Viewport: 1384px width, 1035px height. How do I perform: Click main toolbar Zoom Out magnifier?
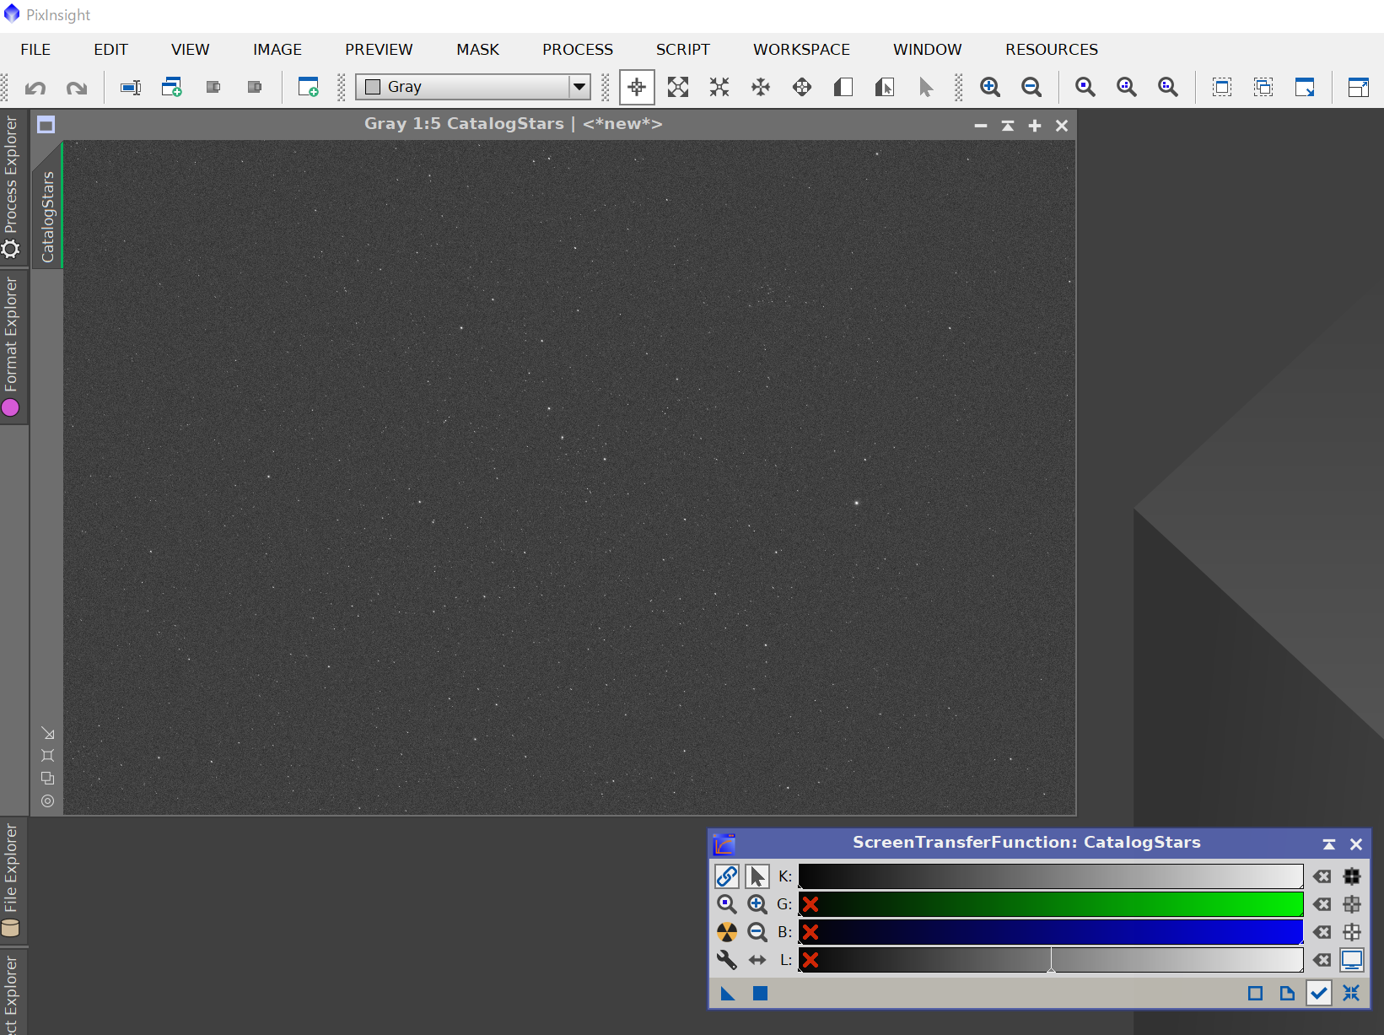(x=1031, y=87)
